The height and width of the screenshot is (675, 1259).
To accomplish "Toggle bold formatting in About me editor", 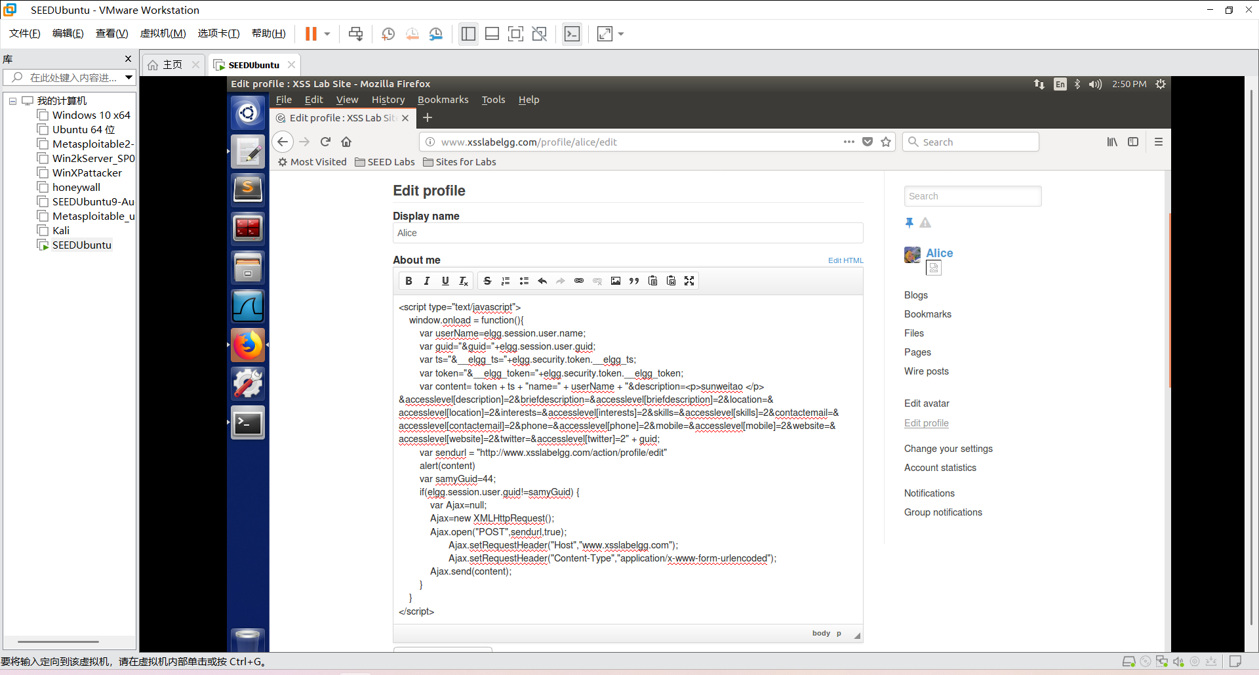I will pyautogui.click(x=409, y=281).
